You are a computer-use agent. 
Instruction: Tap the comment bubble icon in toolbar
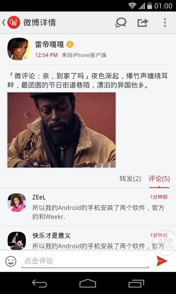click(x=121, y=23)
